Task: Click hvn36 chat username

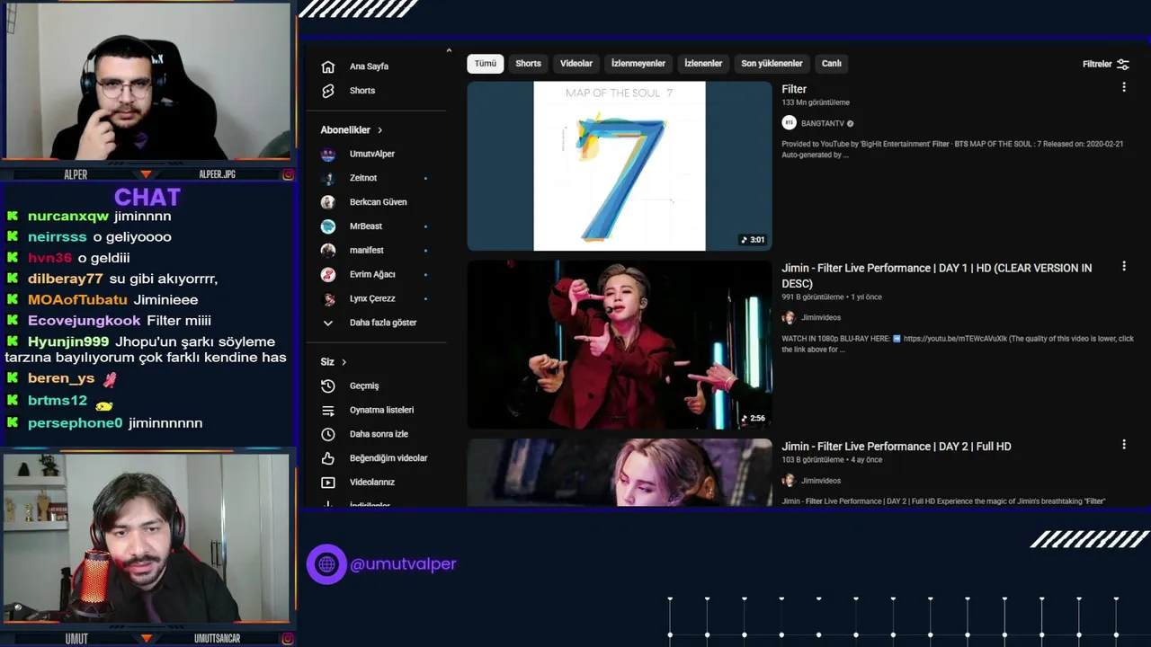Action: pos(49,258)
